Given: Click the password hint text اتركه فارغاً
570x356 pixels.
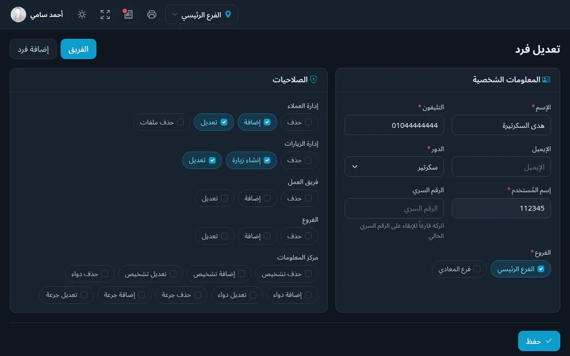Looking at the screenshot, I should (402, 231).
